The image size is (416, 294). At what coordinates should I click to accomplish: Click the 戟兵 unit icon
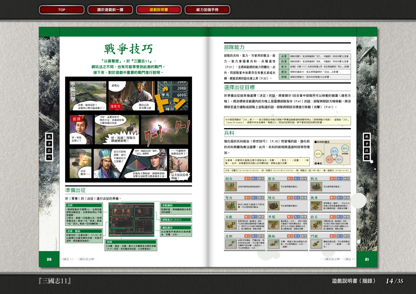316,187
